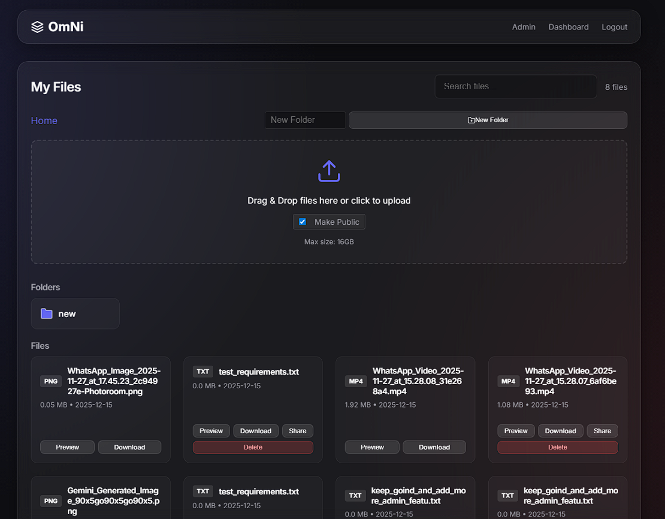Screen dimensions: 665x519
Task: Click the MP4 badge on the 31e268a4 video
Action: coord(356,381)
